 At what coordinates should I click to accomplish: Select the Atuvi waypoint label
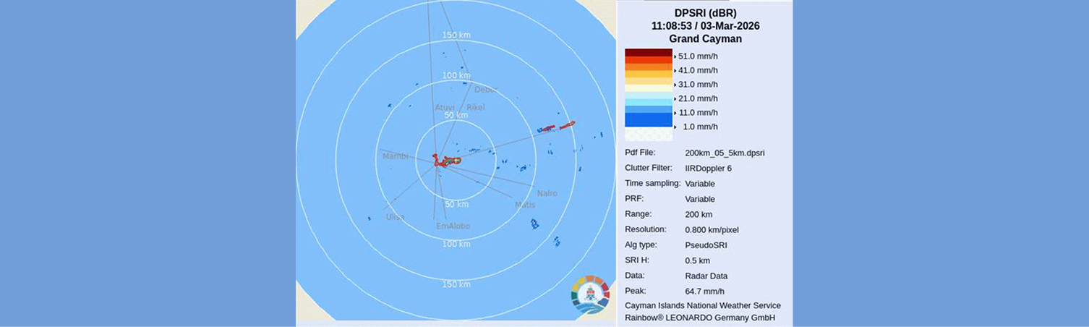click(444, 108)
